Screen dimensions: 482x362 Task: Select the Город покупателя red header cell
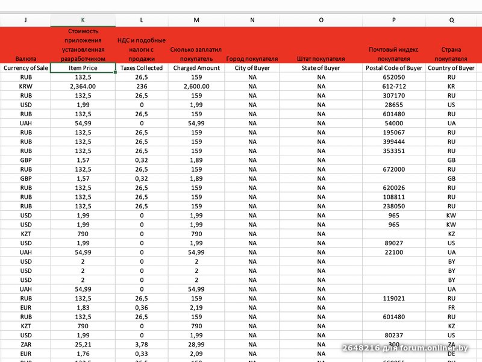252,45
